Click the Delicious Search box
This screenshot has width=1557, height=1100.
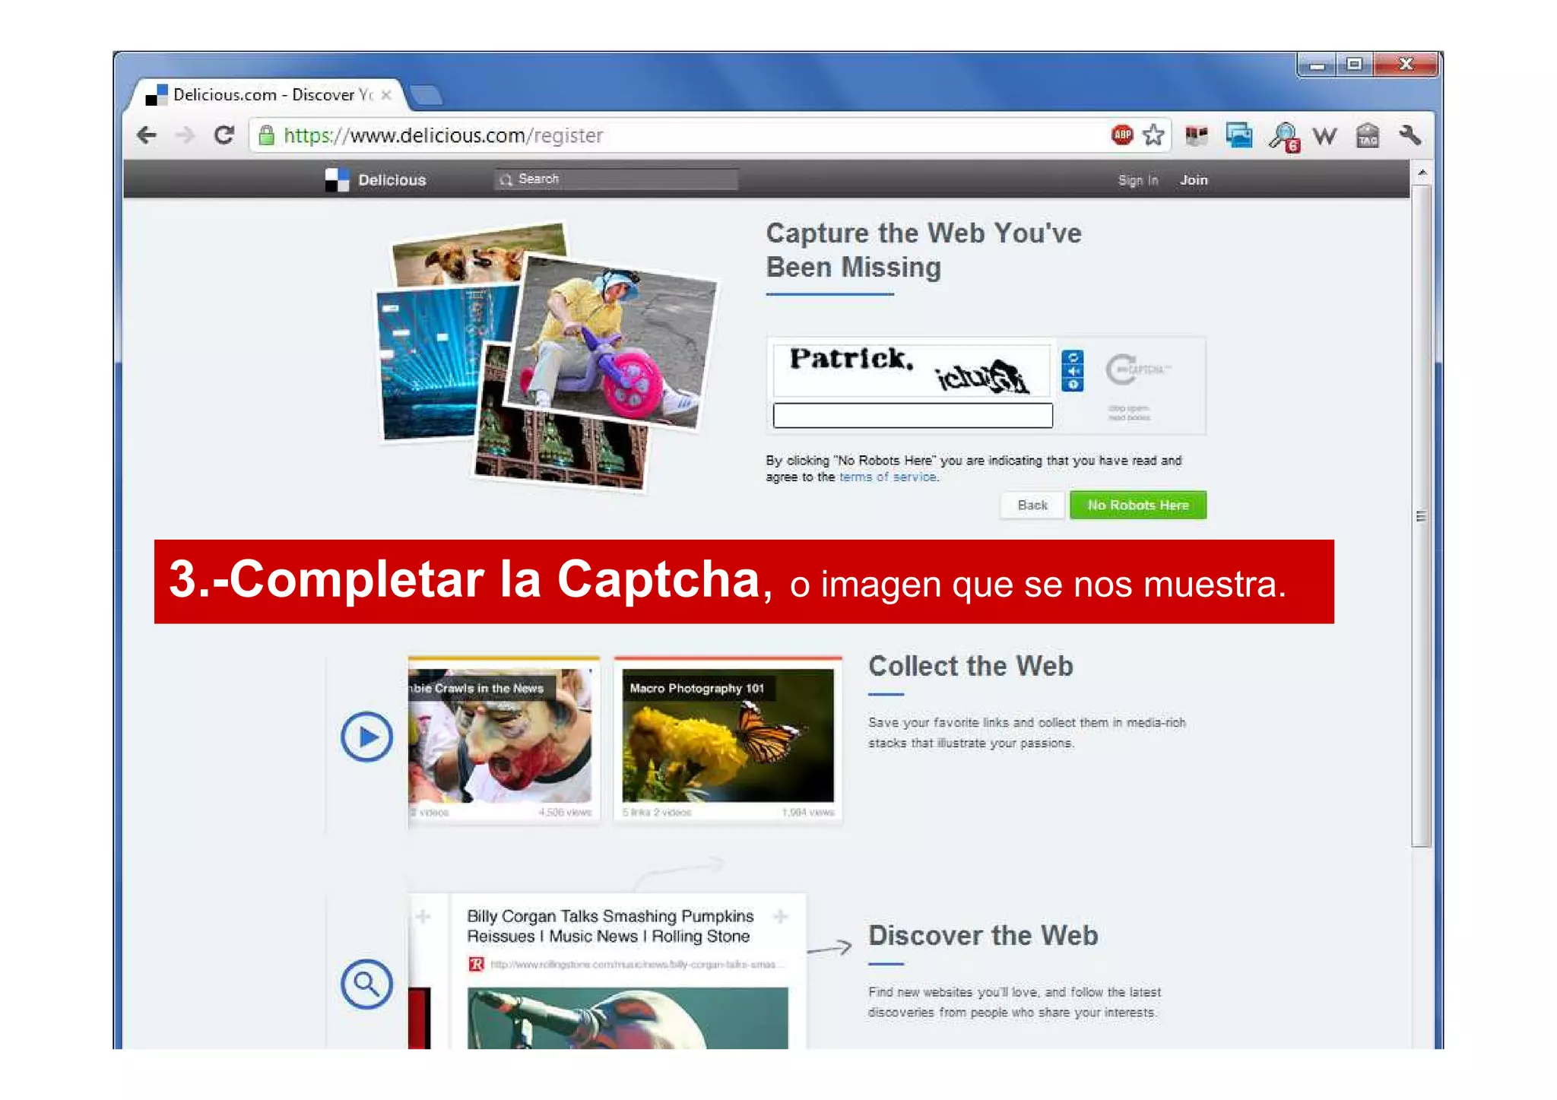(616, 179)
